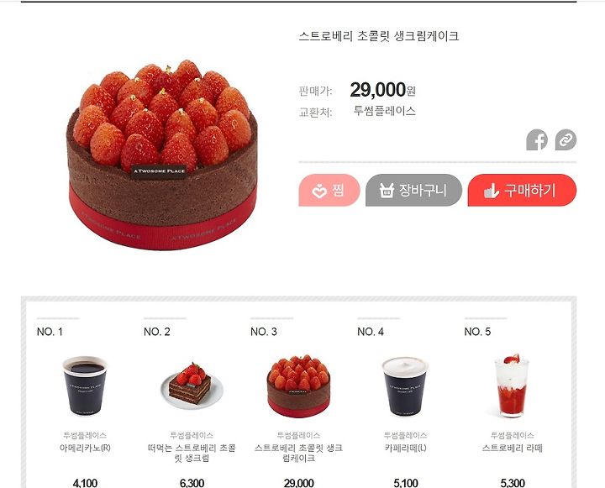Click the basket icon in 장바구니 button
Image resolution: width=605 pixels, height=488 pixels.
[387, 191]
